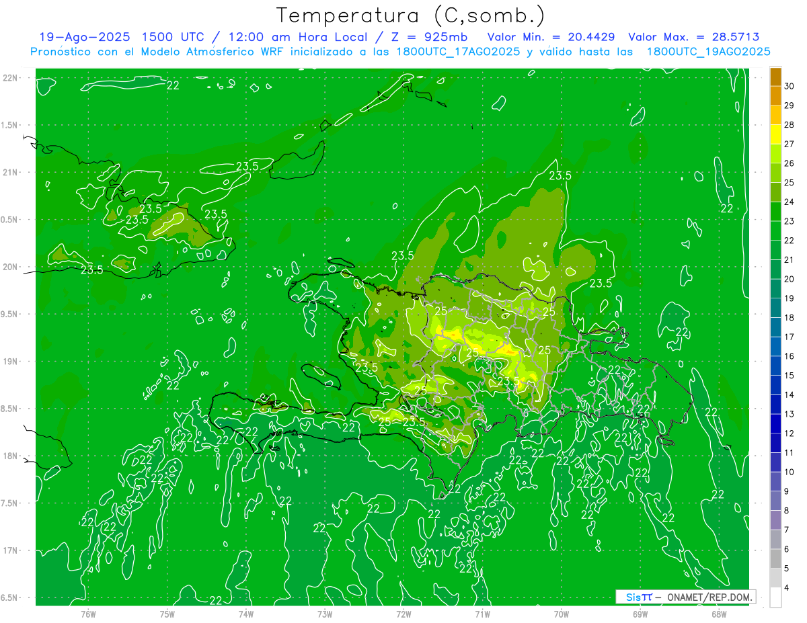Pick the yellow legend swatch between 27 and 28
The width and height of the screenshot is (807, 623).
(x=775, y=134)
